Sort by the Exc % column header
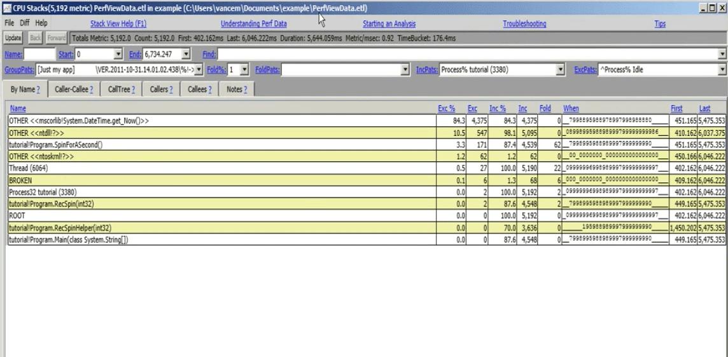The width and height of the screenshot is (728, 357). click(x=446, y=109)
